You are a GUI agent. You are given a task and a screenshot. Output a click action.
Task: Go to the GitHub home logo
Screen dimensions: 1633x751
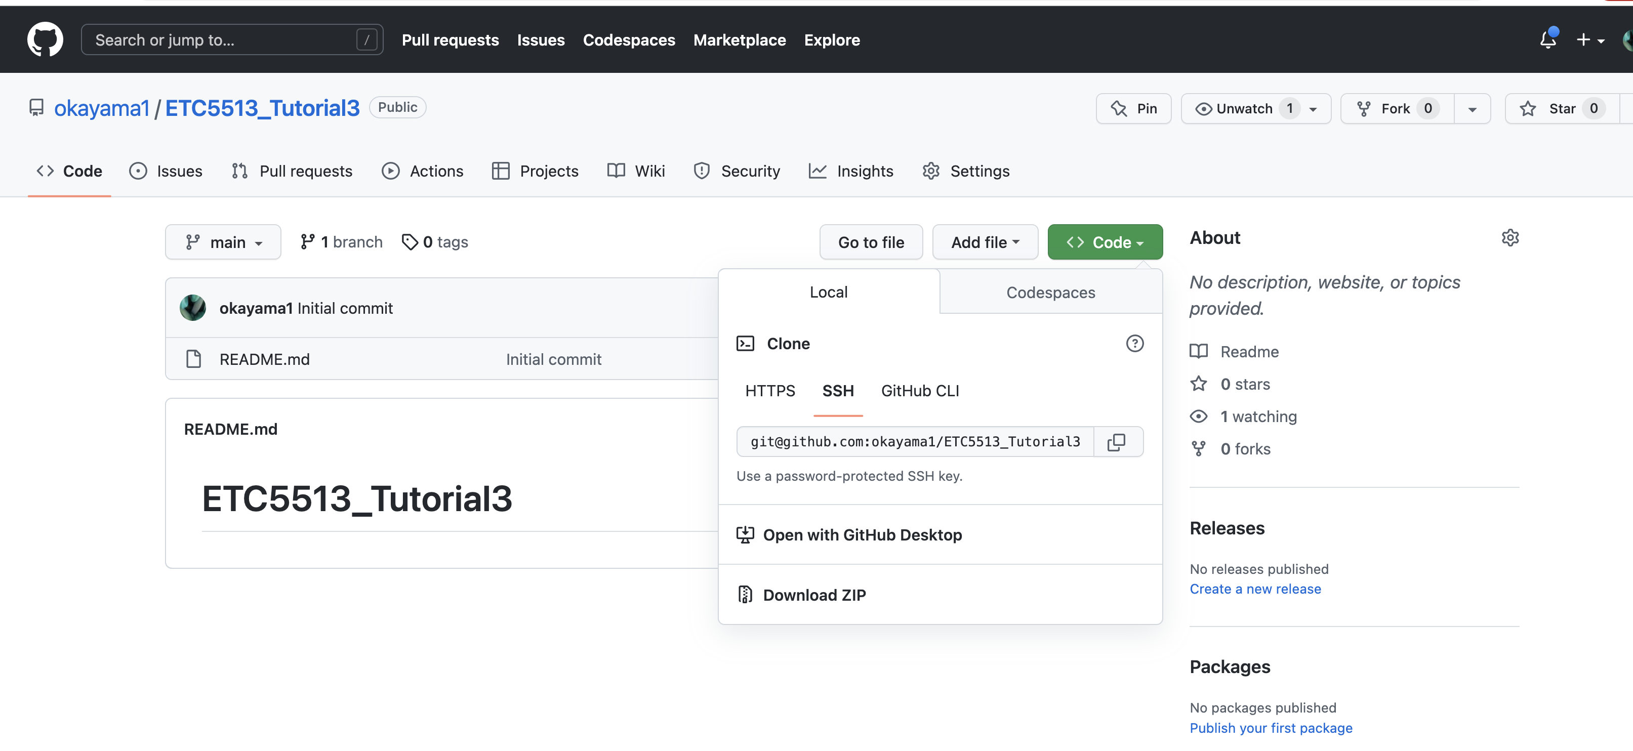point(45,39)
